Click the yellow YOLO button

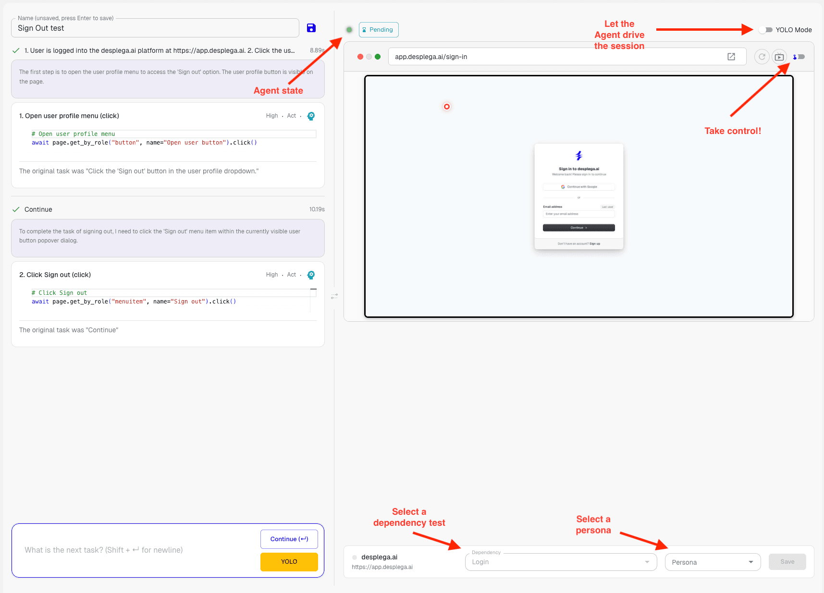pos(289,562)
